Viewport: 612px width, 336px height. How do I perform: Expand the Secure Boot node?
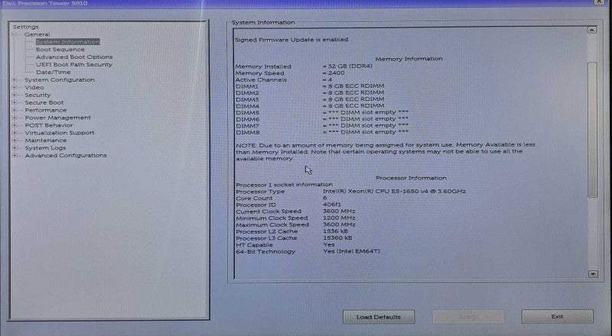(x=15, y=102)
